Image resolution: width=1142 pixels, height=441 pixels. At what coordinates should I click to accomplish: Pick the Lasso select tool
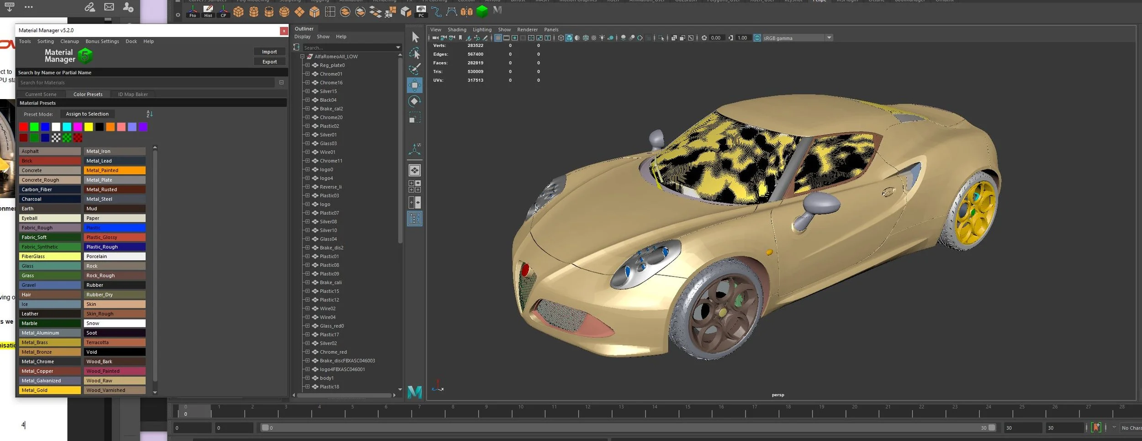414,53
